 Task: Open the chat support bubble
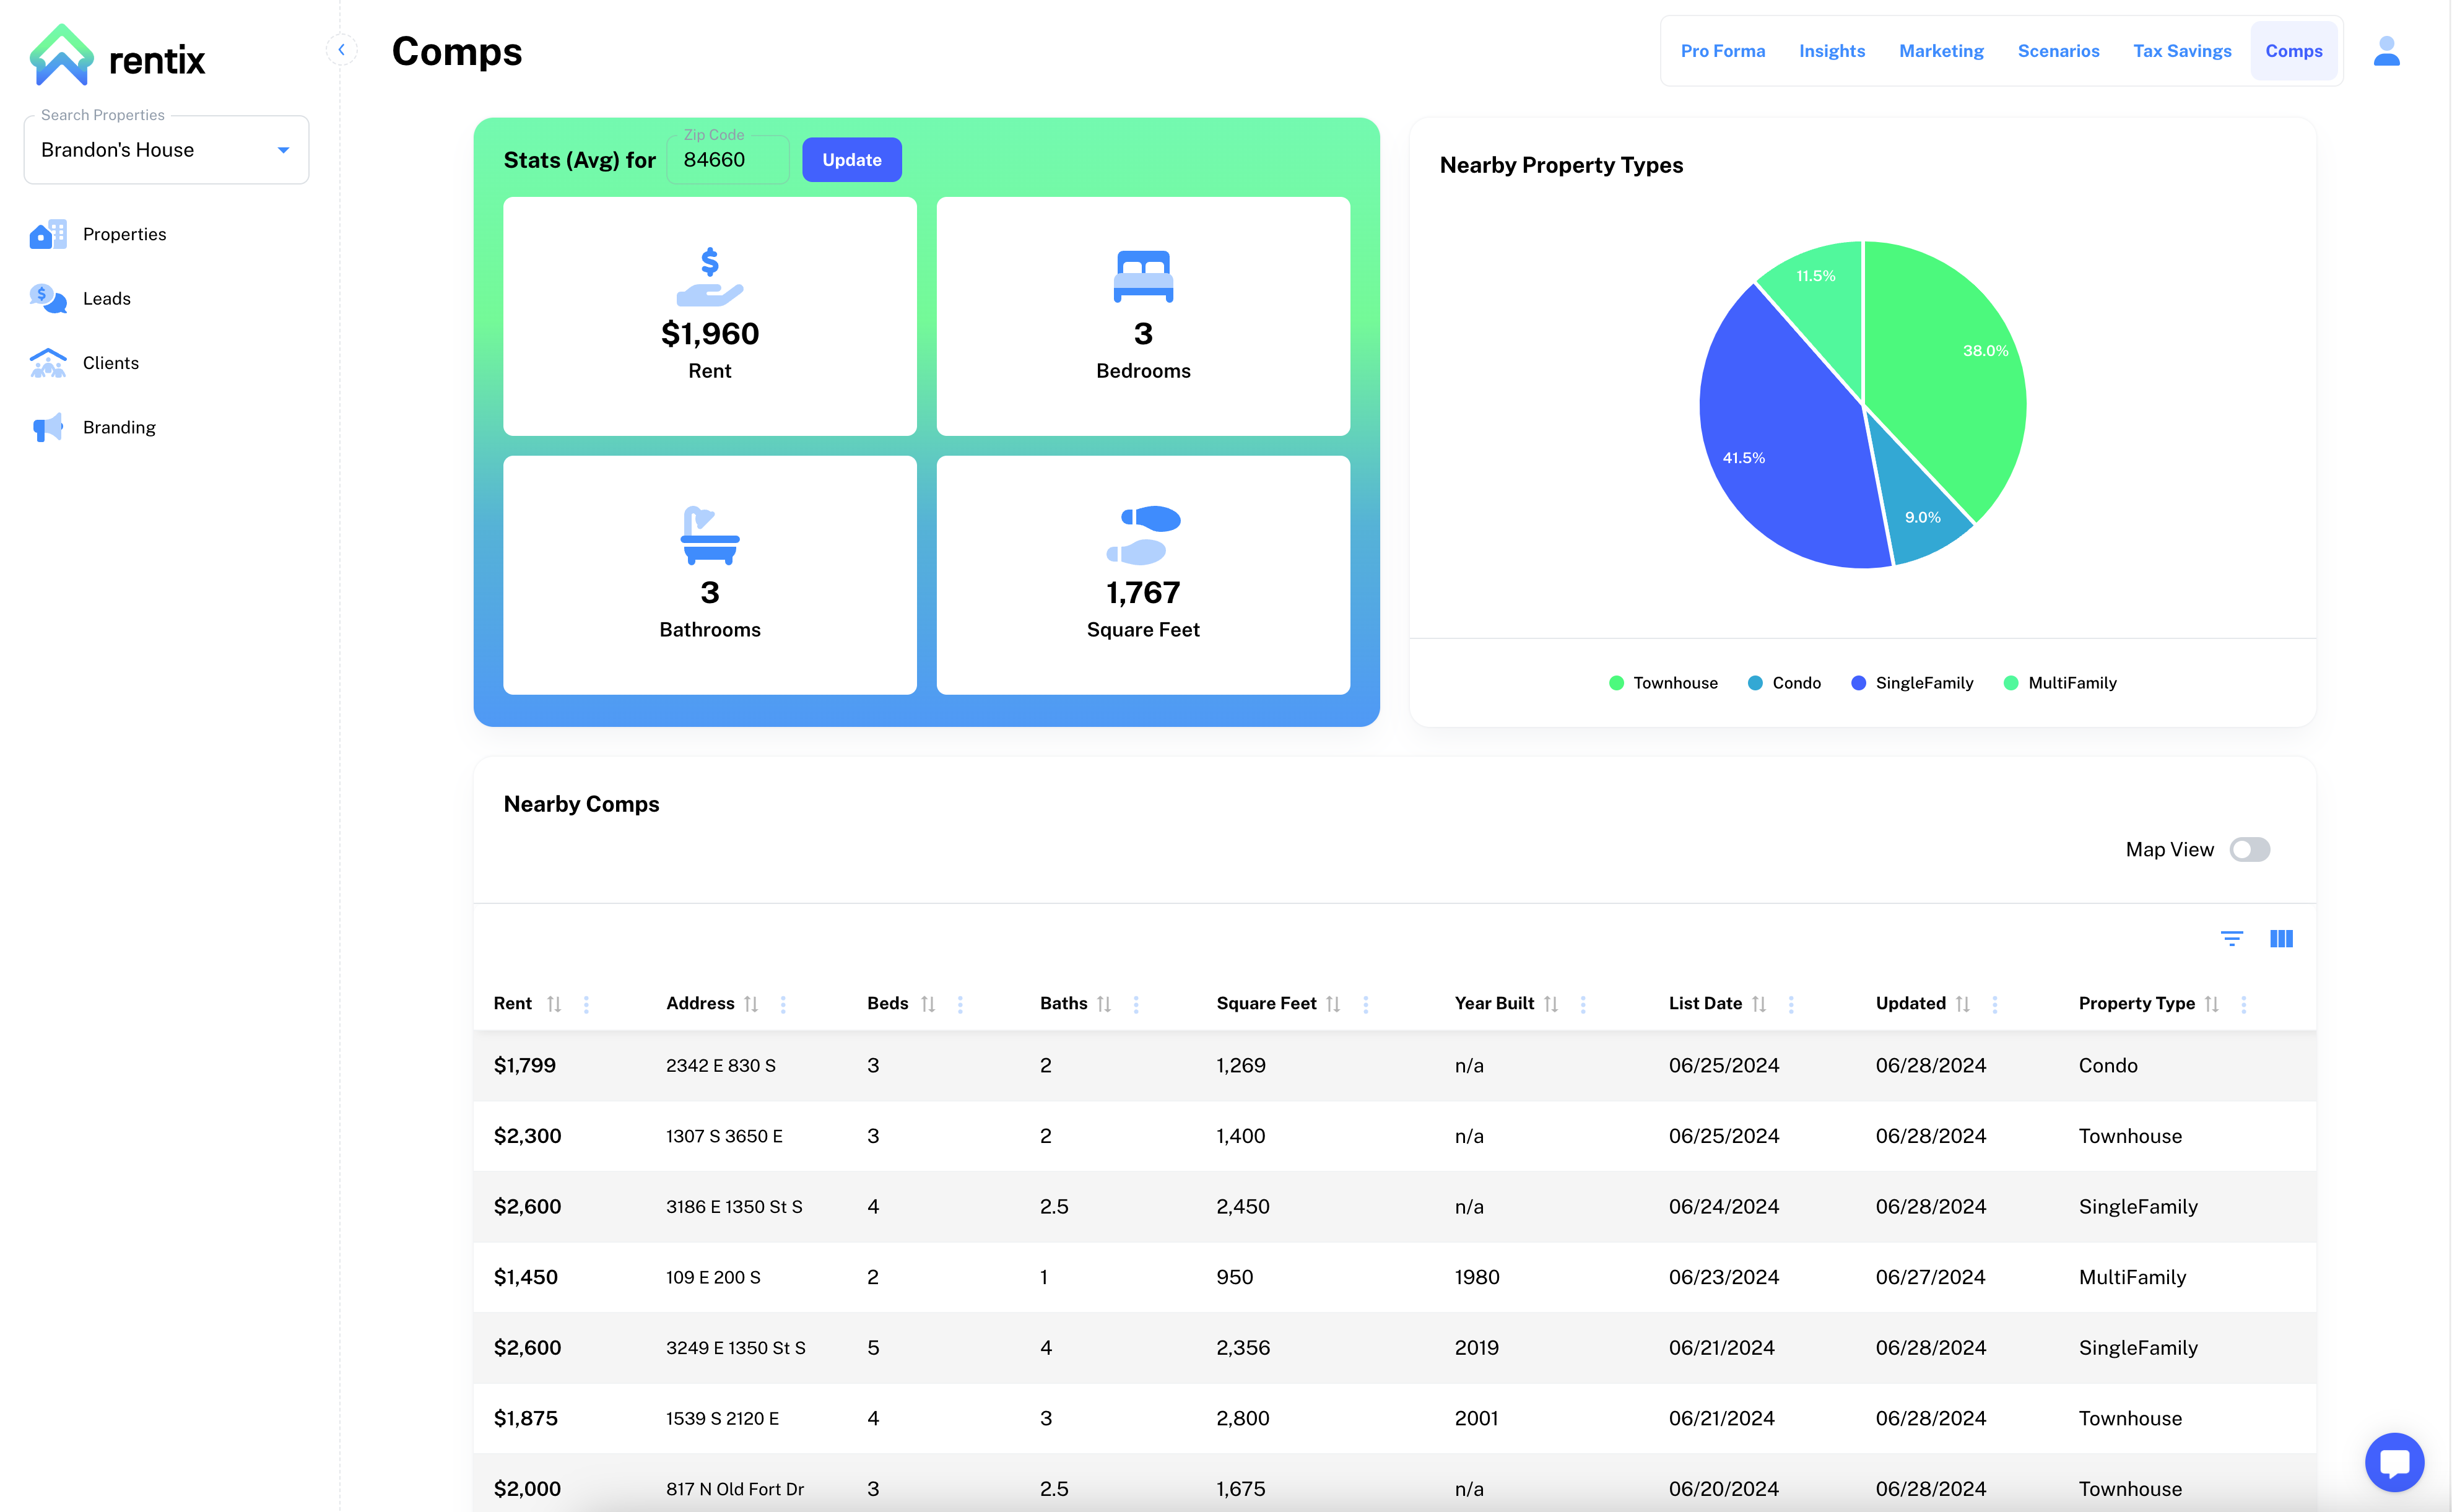(x=2394, y=1462)
